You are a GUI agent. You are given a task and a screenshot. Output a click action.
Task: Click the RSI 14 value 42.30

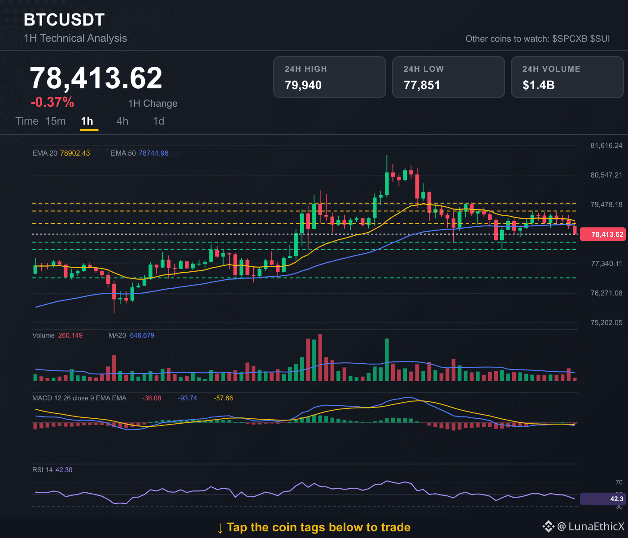click(64, 470)
